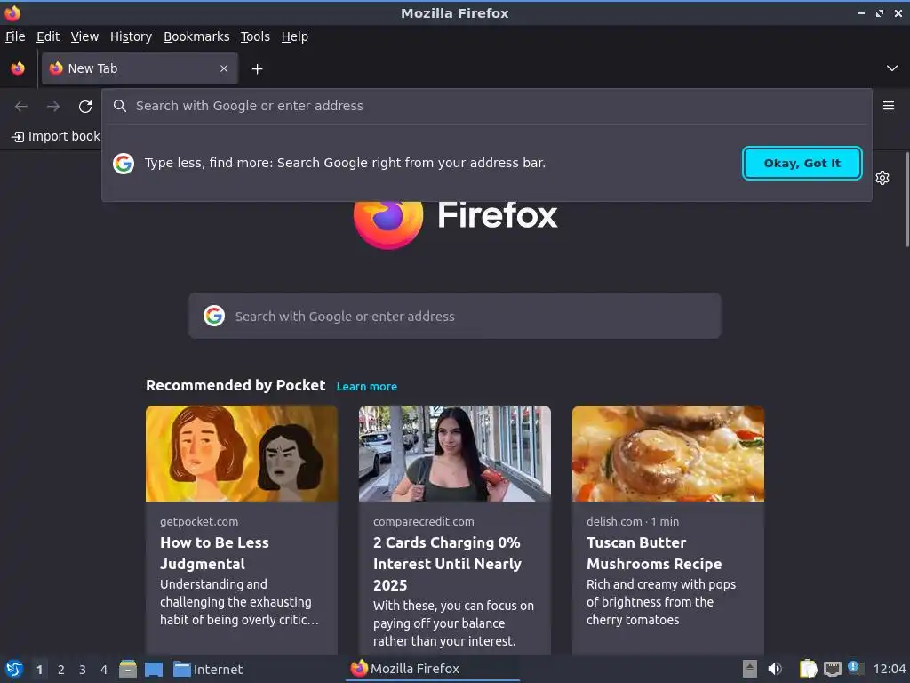The height and width of the screenshot is (683, 910).
Task: Switch to workspace 1 in the pager
Action: [39, 670]
